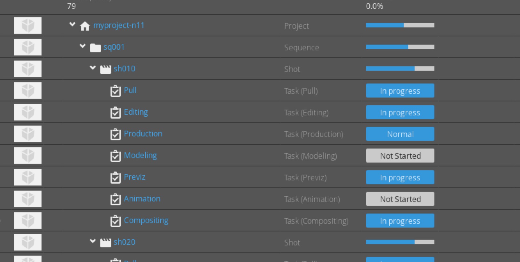Click the folder icon next to sq001
The image size is (520, 262).
point(95,48)
